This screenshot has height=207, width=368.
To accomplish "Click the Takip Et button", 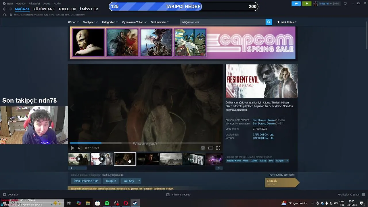I will tap(111, 181).
